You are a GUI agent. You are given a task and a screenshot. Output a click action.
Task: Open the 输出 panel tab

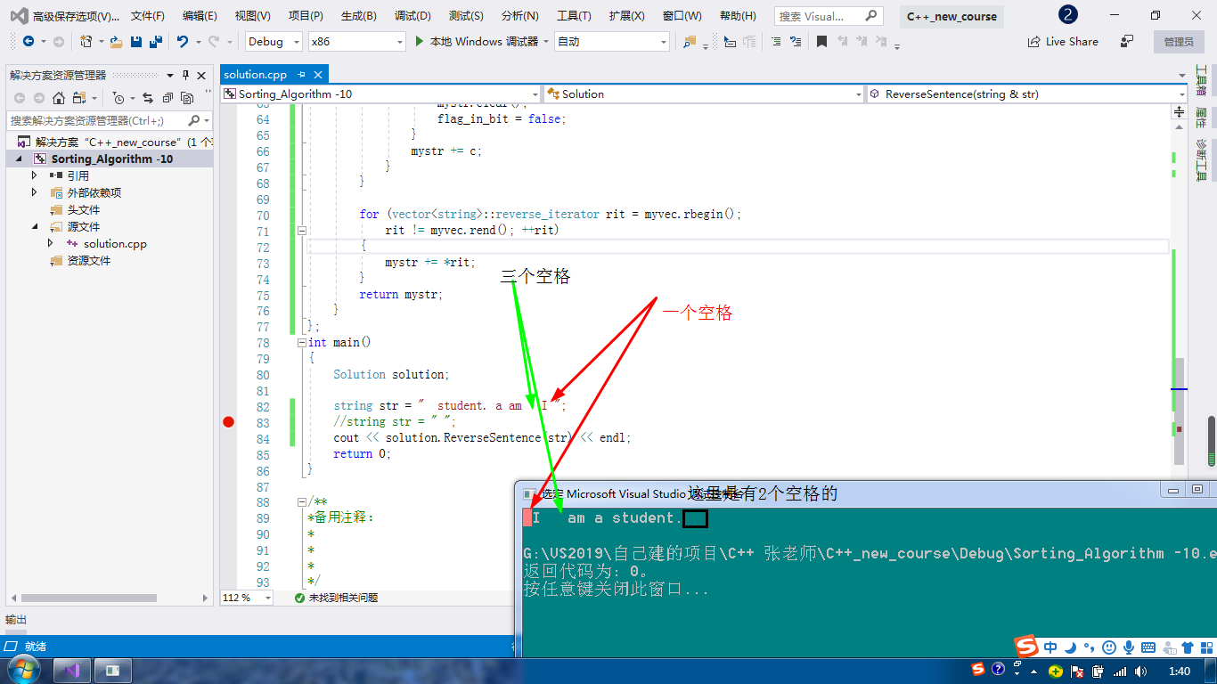pyautogui.click(x=16, y=620)
